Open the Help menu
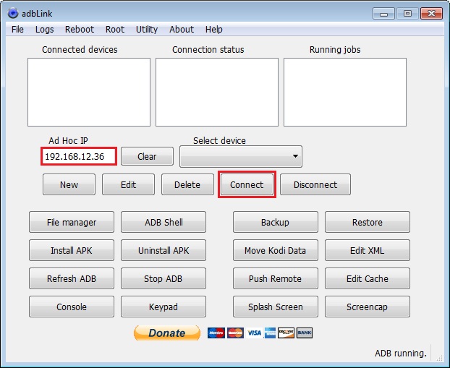 point(214,29)
